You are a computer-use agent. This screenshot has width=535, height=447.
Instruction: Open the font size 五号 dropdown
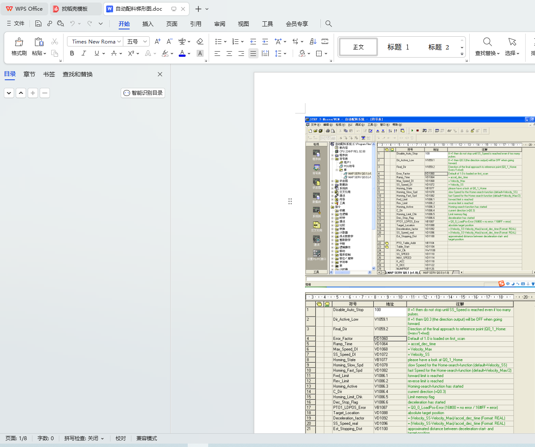coord(145,41)
